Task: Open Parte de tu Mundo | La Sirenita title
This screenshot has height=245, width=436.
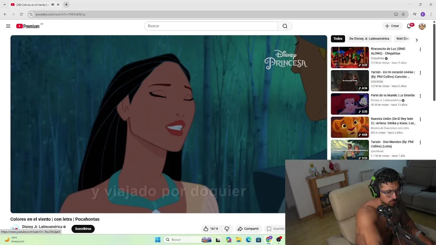Action: [393, 96]
